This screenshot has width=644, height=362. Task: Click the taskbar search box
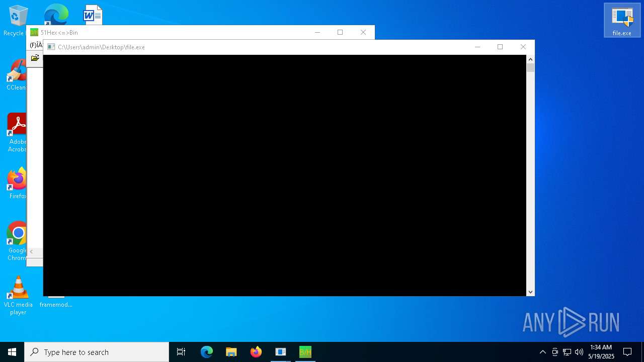coord(97,352)
